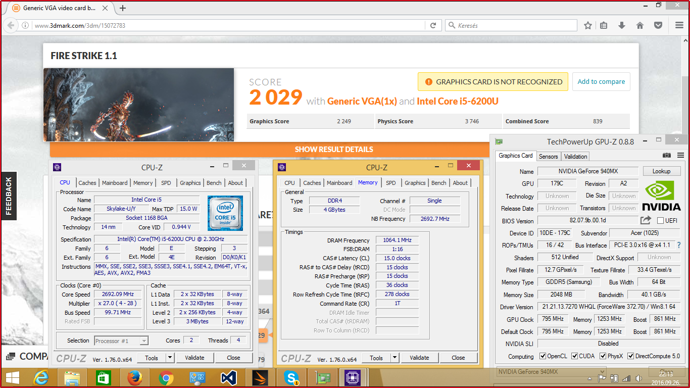Click Validate in left CPU-Z window
Image resolution: width=690 pixels, height=388 pixels.
click(194, 358)
